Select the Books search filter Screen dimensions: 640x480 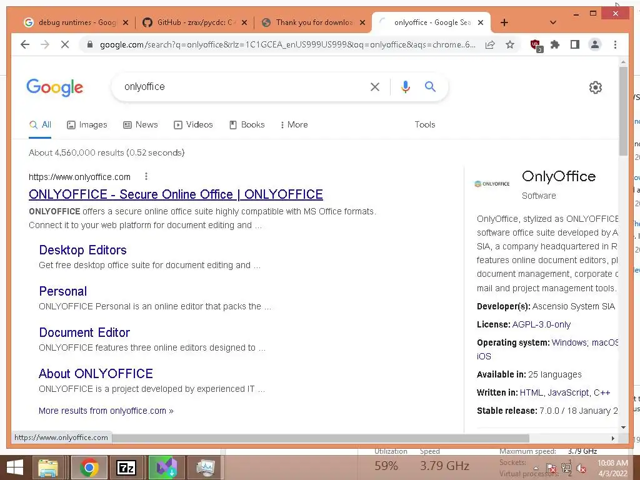click(247, 124)
